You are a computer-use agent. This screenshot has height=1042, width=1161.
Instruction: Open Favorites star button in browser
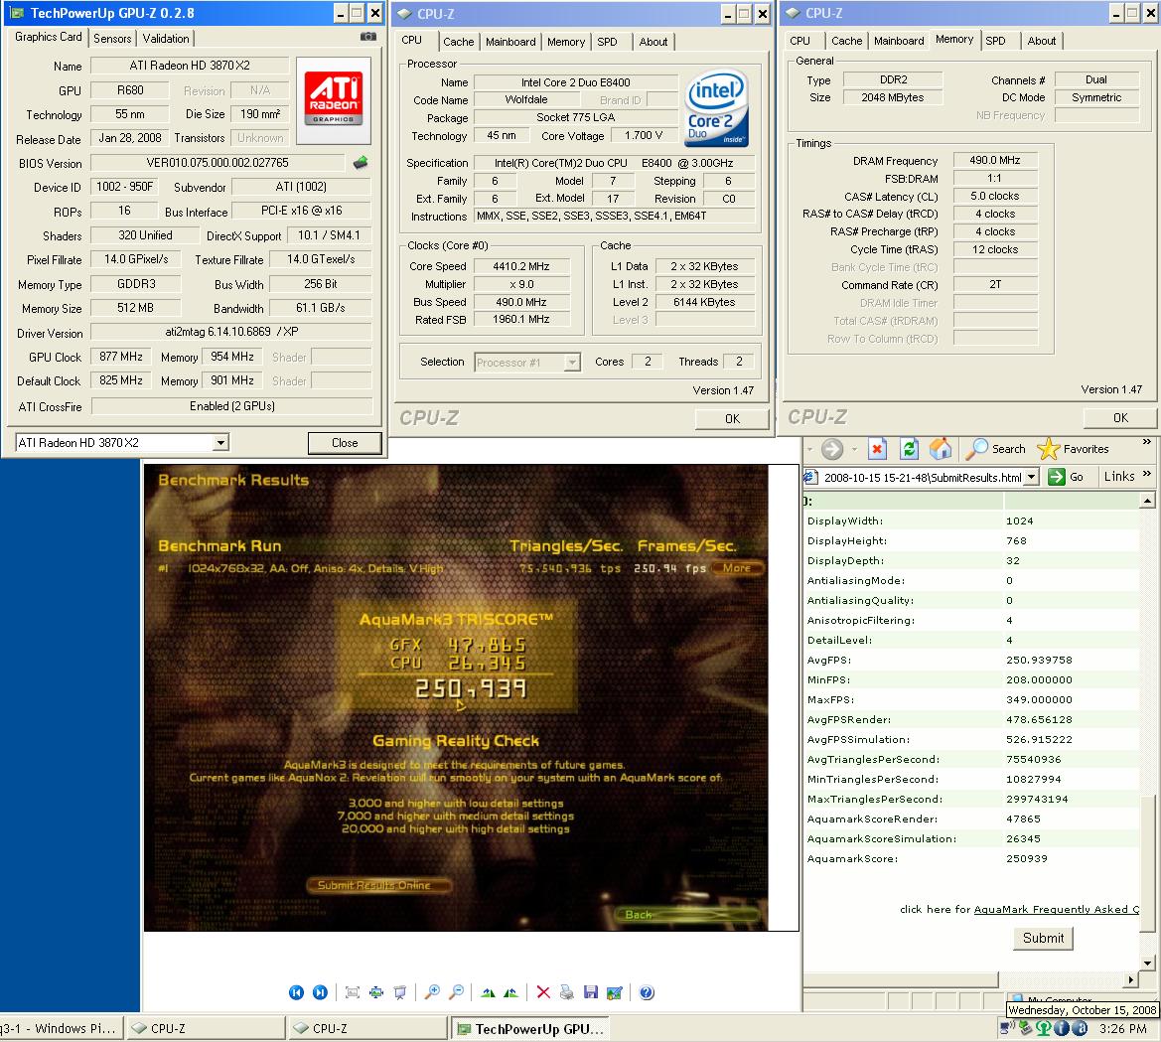[1073, 449]
